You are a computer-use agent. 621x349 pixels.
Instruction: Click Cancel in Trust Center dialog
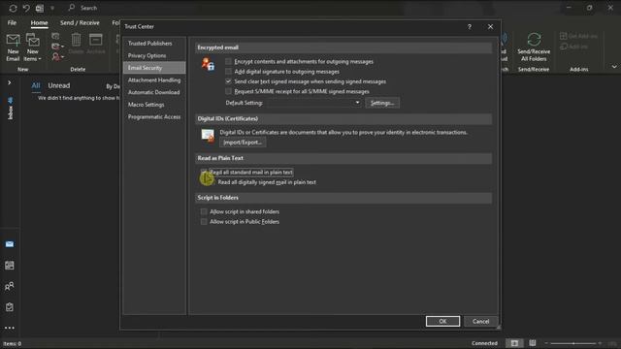pos(480,321)
